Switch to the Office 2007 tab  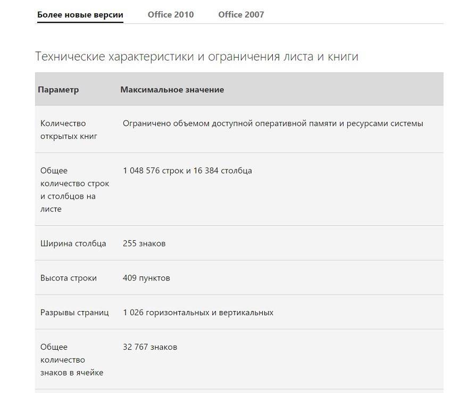(241, 14)
